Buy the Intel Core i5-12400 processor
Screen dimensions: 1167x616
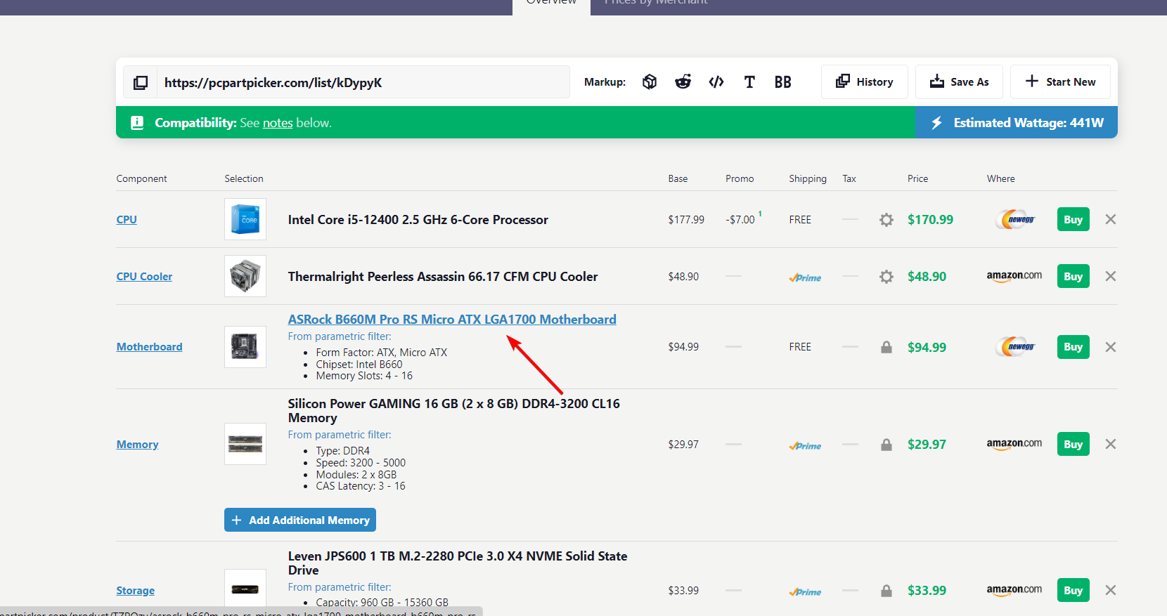pos(1073,219)
